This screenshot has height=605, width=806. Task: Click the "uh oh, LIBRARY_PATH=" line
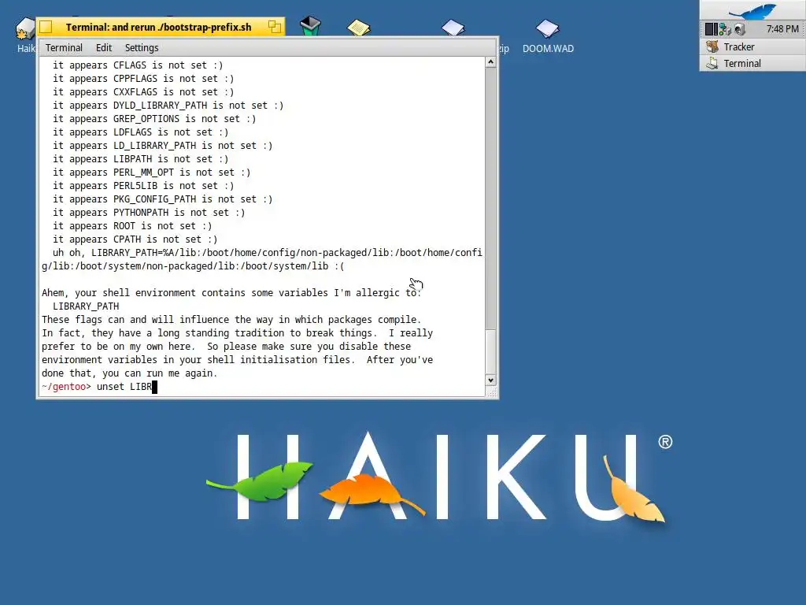point(268,253)
